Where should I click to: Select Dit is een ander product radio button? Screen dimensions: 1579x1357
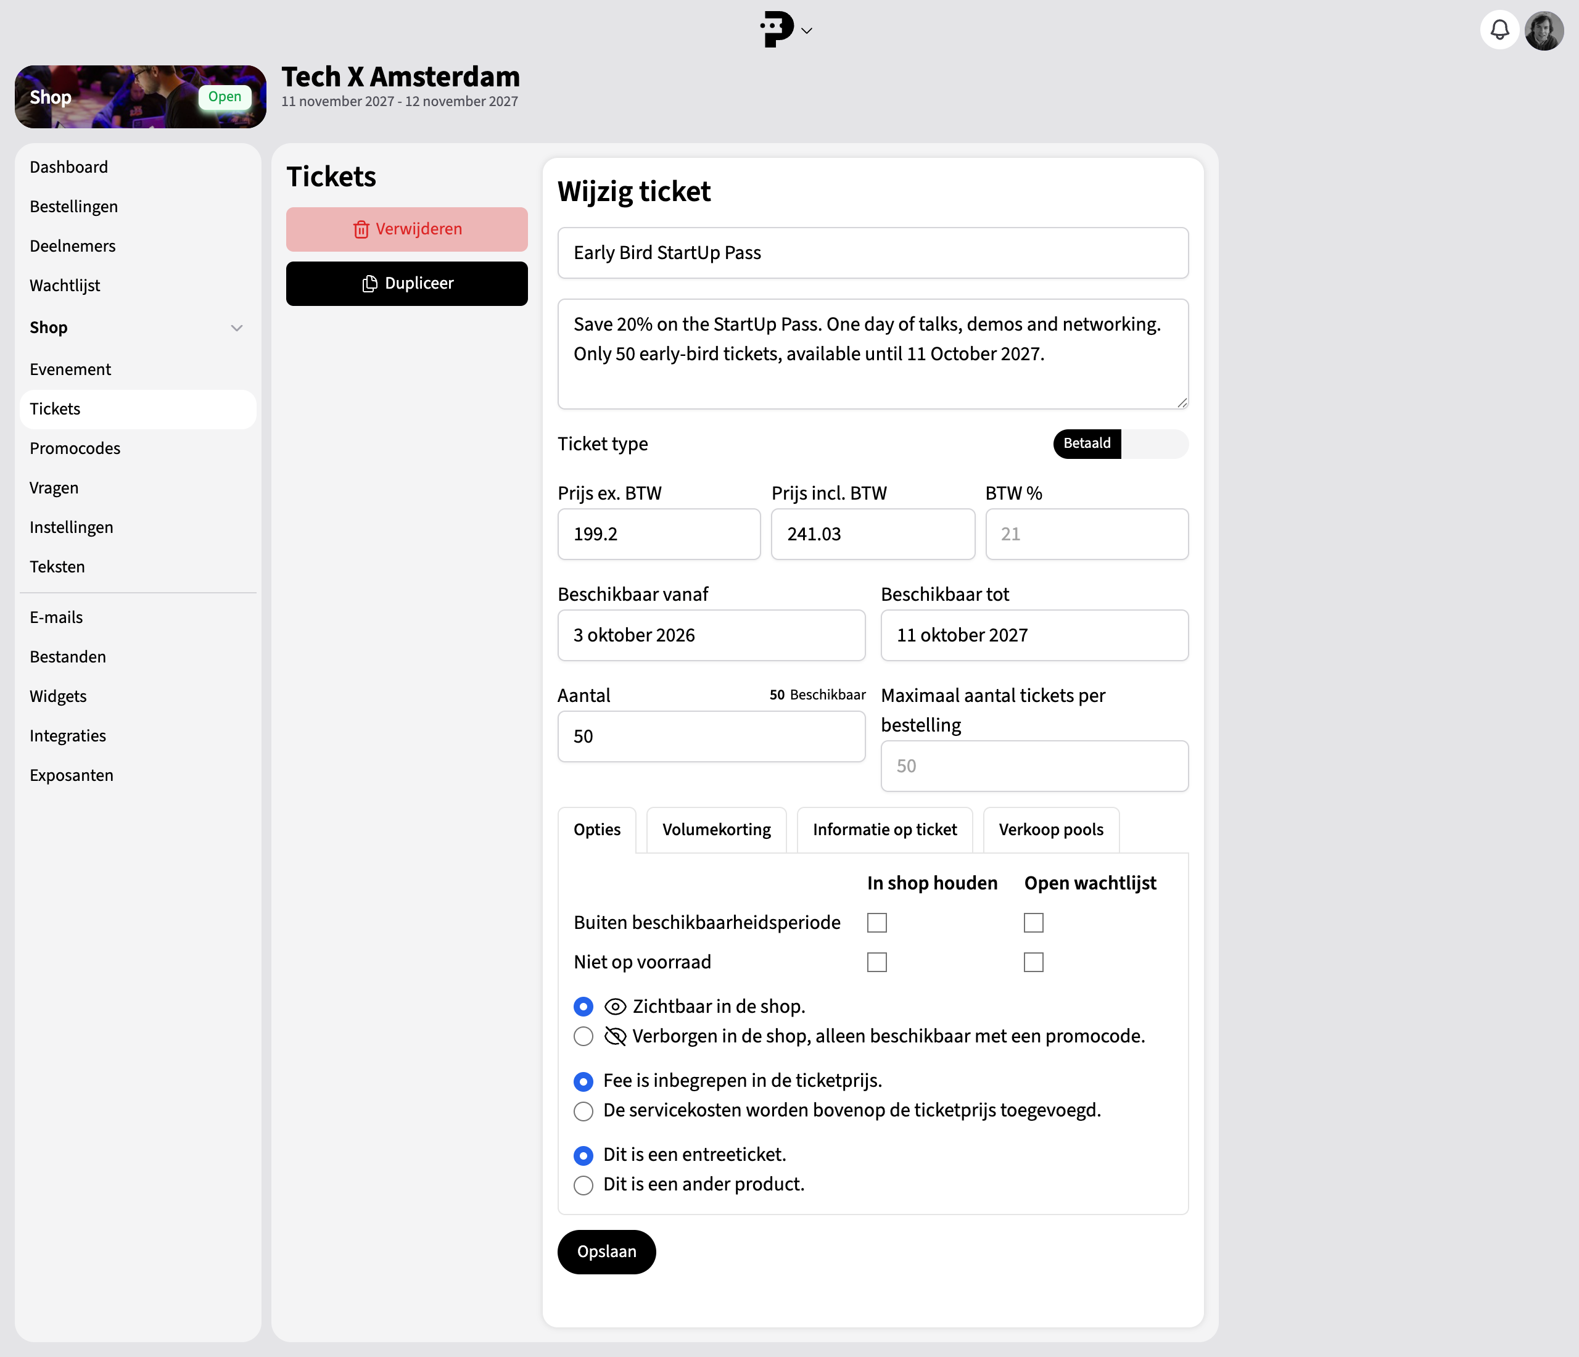(583, 1185)
